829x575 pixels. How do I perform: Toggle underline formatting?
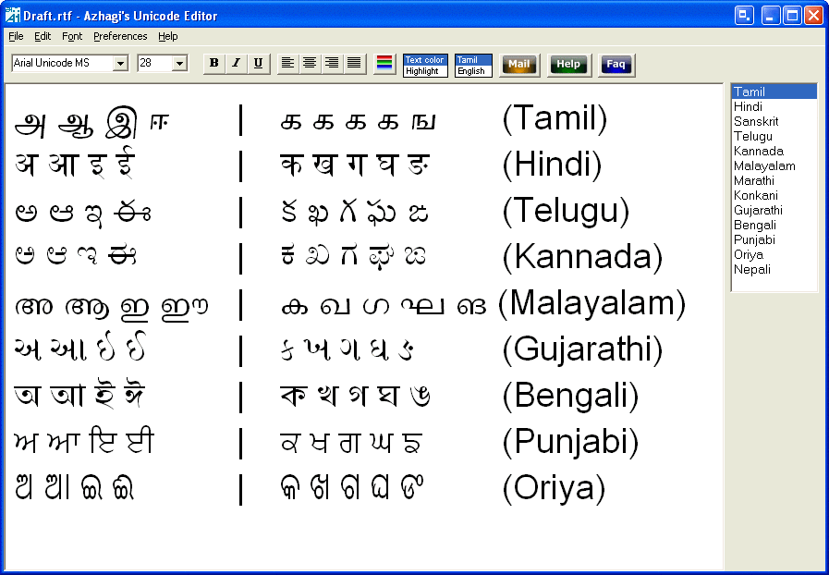258,63
